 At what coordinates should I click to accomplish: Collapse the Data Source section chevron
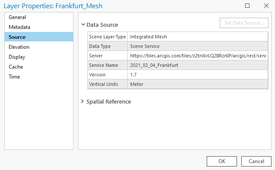click(83, 25)
